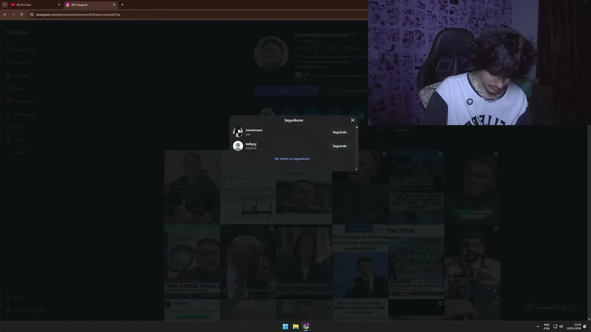Viewport: 591px width, 332px height.
Task: Reload the Instagram page
Action: click(21, 14)
